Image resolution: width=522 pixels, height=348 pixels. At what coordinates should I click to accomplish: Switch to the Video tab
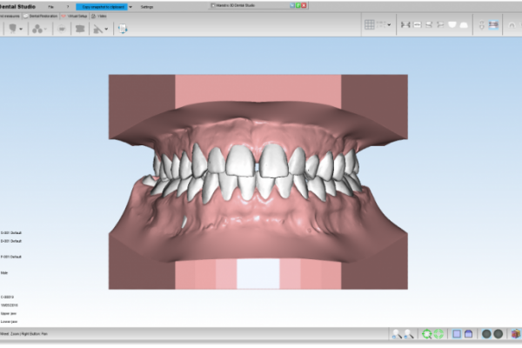pyautogui.click(x=99, y=16)
